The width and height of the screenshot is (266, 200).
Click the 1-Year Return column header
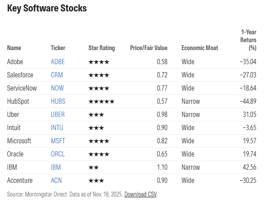tap(248, 40)
